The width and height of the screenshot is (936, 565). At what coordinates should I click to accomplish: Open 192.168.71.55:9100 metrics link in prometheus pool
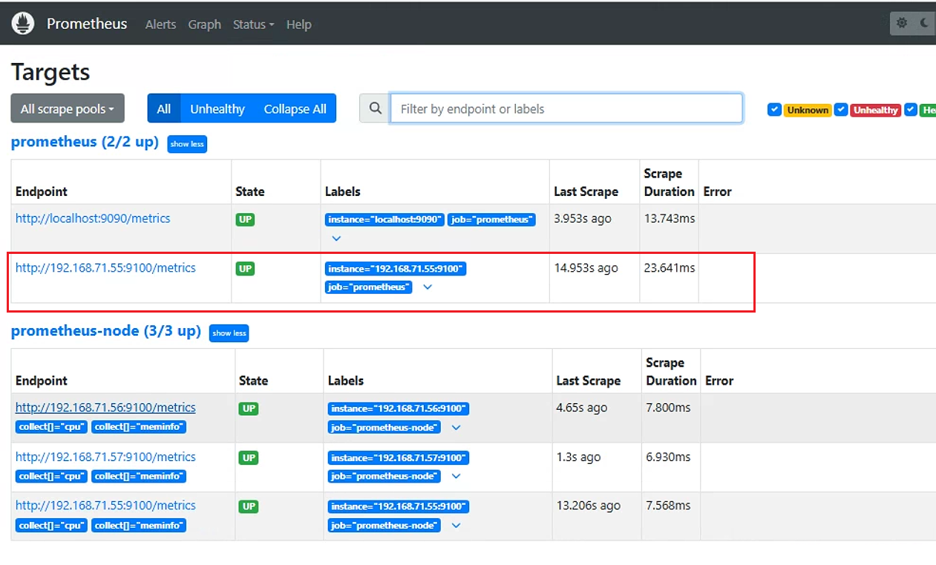pos(105,267)
